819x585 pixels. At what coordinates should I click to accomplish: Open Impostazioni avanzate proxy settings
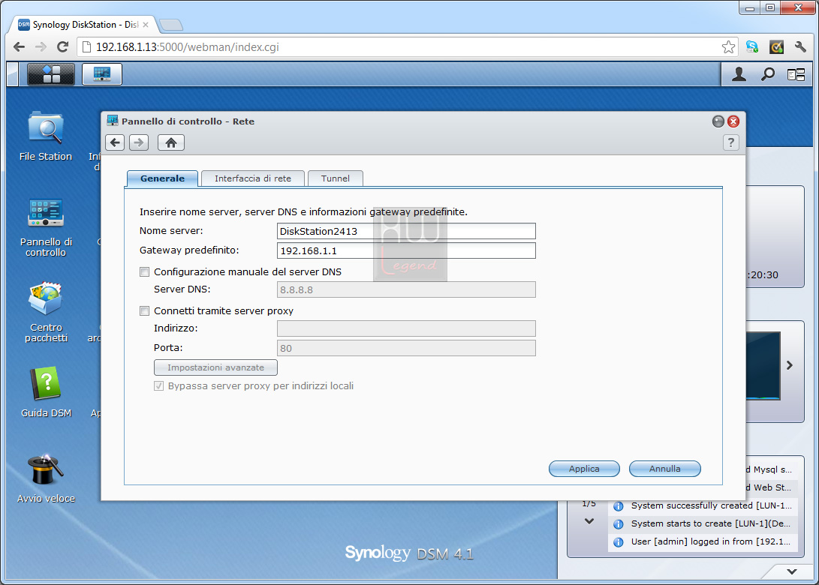pos(215,367)
